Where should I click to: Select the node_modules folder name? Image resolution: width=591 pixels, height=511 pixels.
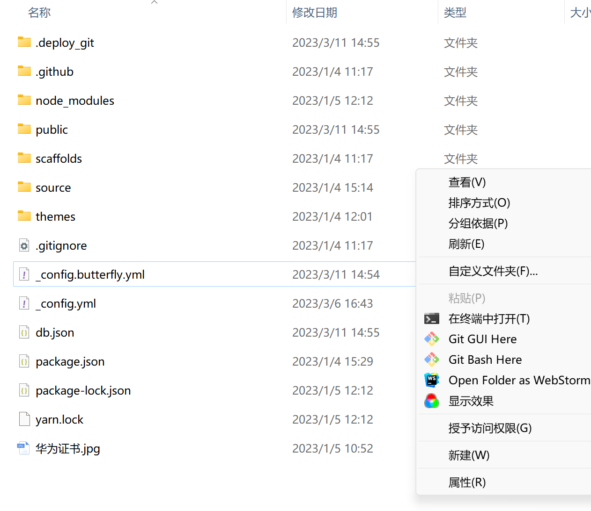(75, 101)
